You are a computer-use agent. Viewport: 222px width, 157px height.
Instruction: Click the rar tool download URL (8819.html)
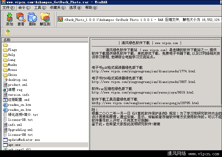143,92
